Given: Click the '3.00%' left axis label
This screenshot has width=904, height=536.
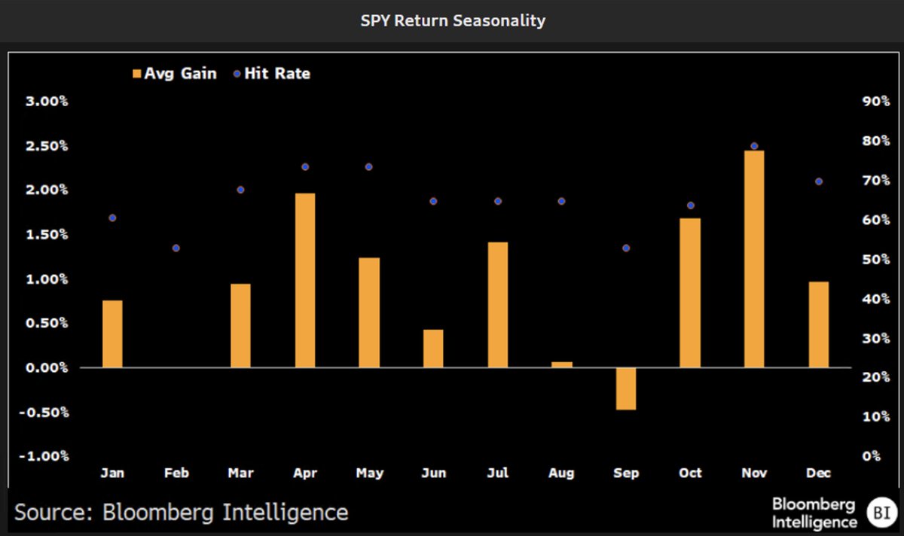Looking at the screenshot, I should (48, 102).
